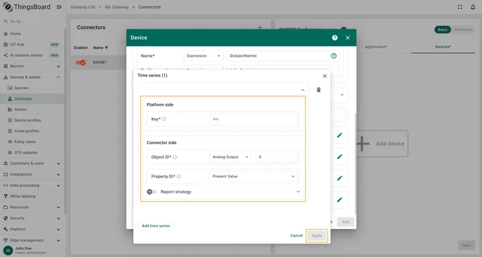This screenshot has height=257, width=482.
Task: Focus the Object ID number field
Action: click(x=277, y=157)
